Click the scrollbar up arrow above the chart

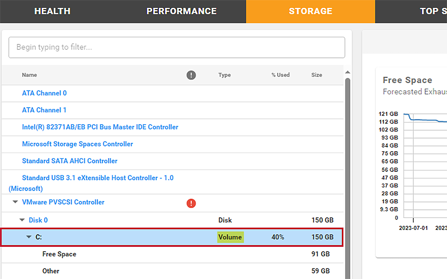pos(348,72)
